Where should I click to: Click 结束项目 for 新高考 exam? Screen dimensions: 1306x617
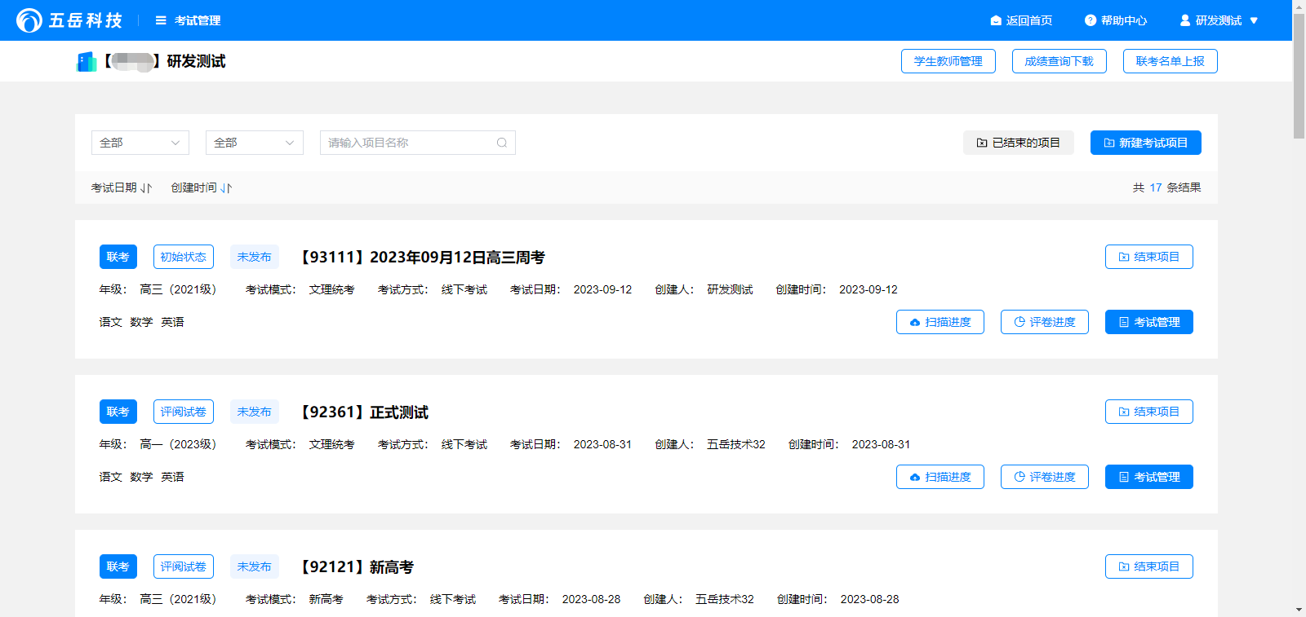click(x=1148, y=566)
